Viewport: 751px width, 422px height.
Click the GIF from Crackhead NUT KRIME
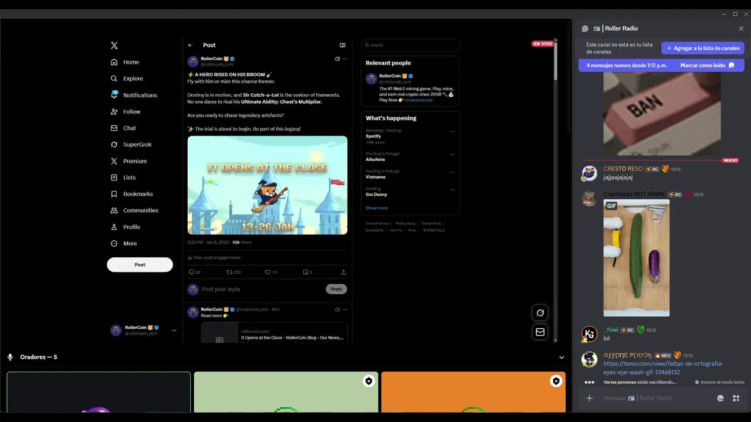(637, 258)
